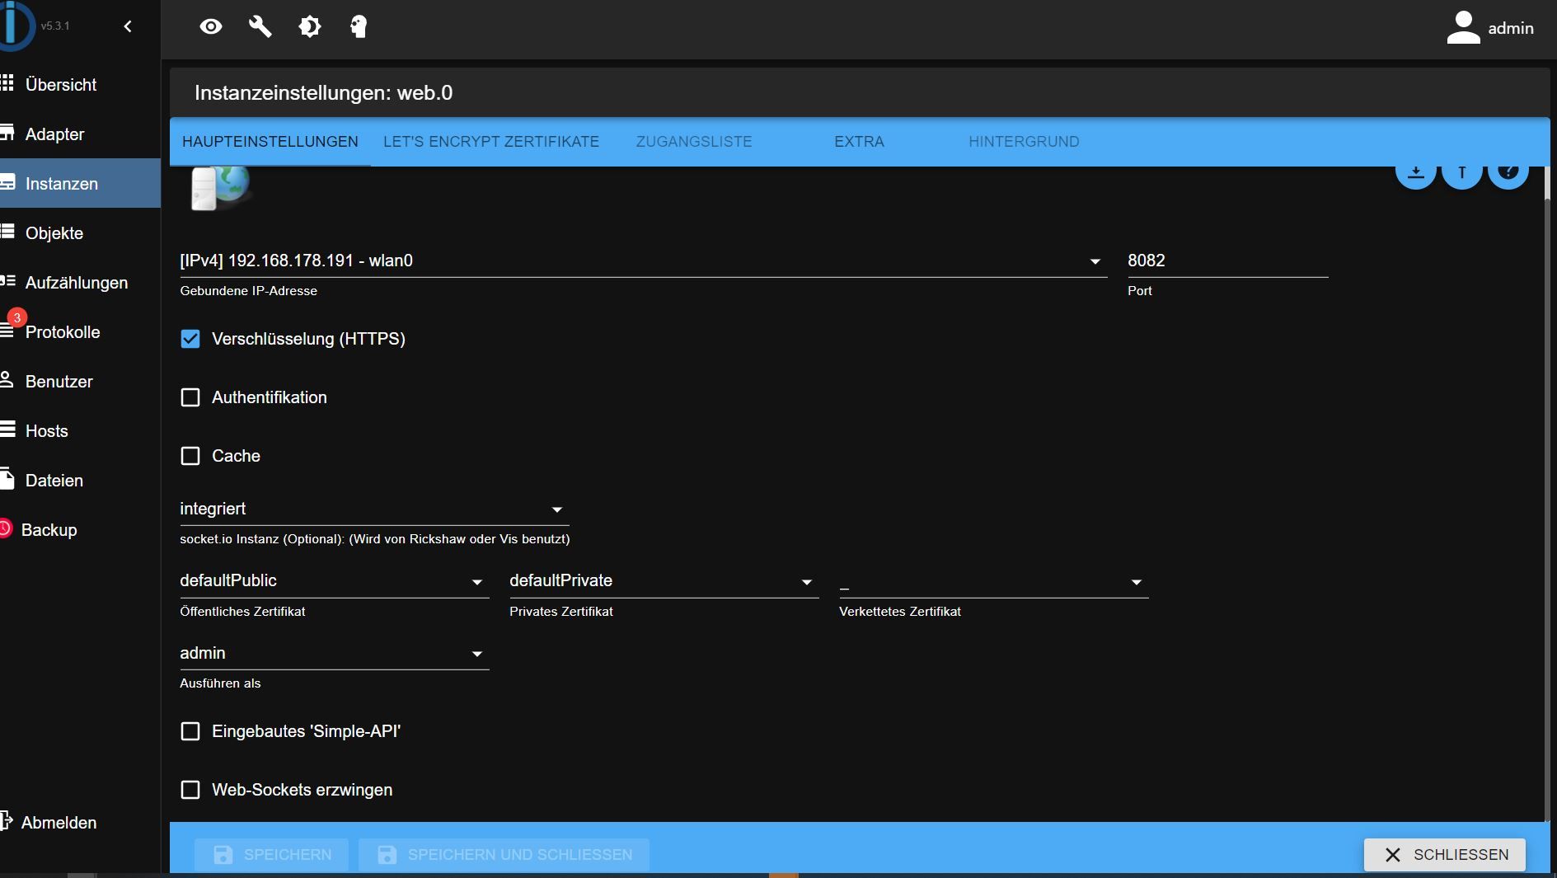Switch to the Extra tab
This screenshot has height=878, width=1557.
tap(859, 142)
